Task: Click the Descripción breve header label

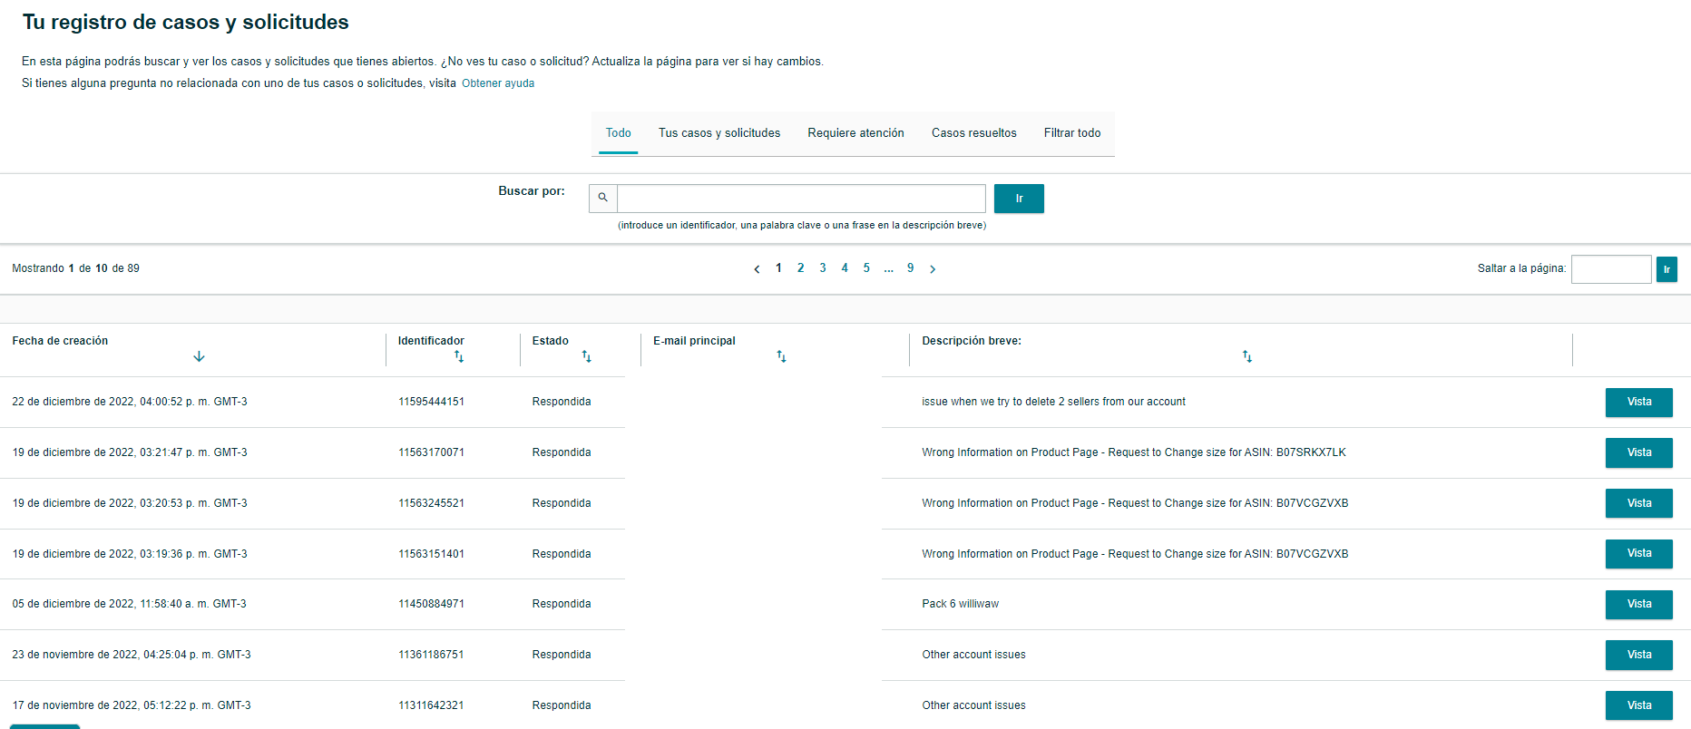Action: click(x=972, y=341)
